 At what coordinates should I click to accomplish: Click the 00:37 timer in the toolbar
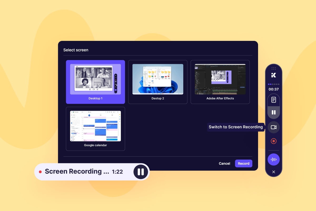pyautogui.click(x=273, y=89)
